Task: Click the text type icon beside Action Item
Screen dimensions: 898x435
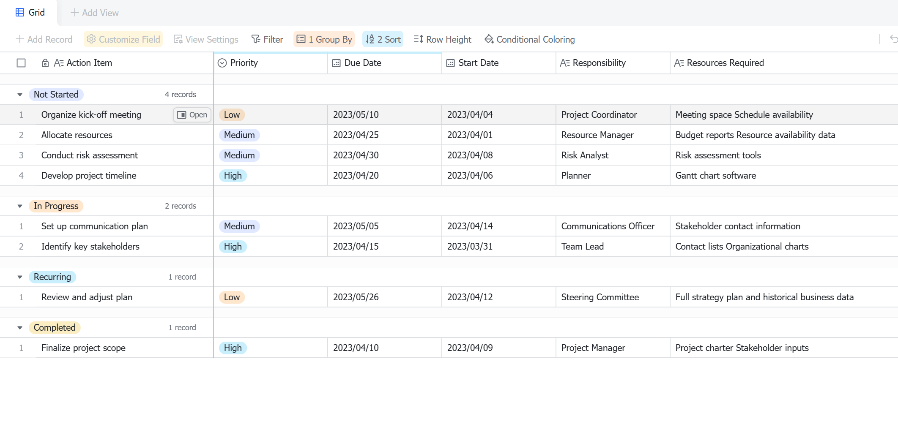Action: coord(59,63)
